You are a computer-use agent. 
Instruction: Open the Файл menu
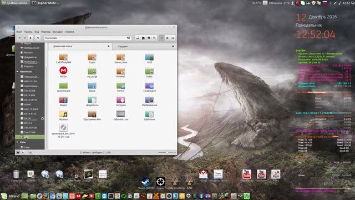click(x=19, y=32)
